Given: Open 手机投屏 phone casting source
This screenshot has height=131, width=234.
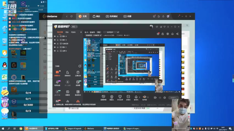Looking at the screenshot, I should 120,98.
